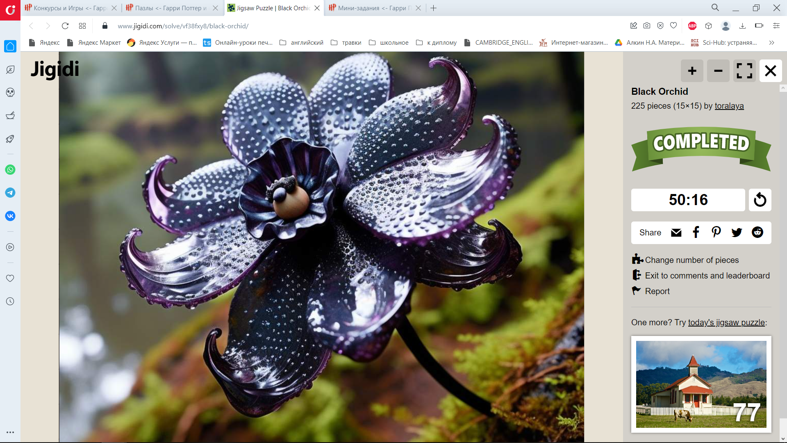The image size is (787, 443).
Task: Open школьное bookmarks folder
Action: coord(389,43)
